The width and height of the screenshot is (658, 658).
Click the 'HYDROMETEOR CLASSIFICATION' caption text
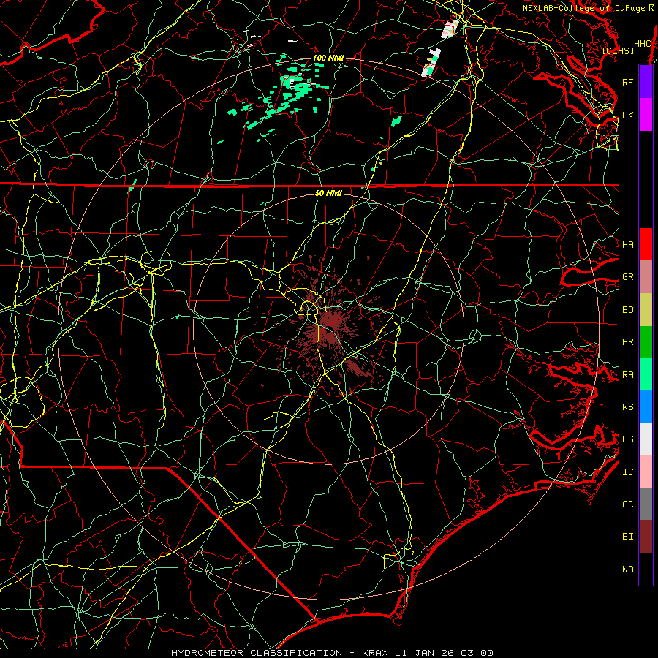257,653
